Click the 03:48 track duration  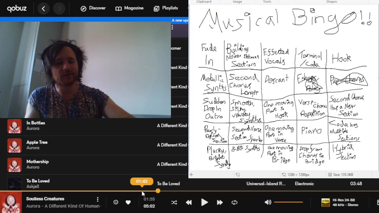356,184
